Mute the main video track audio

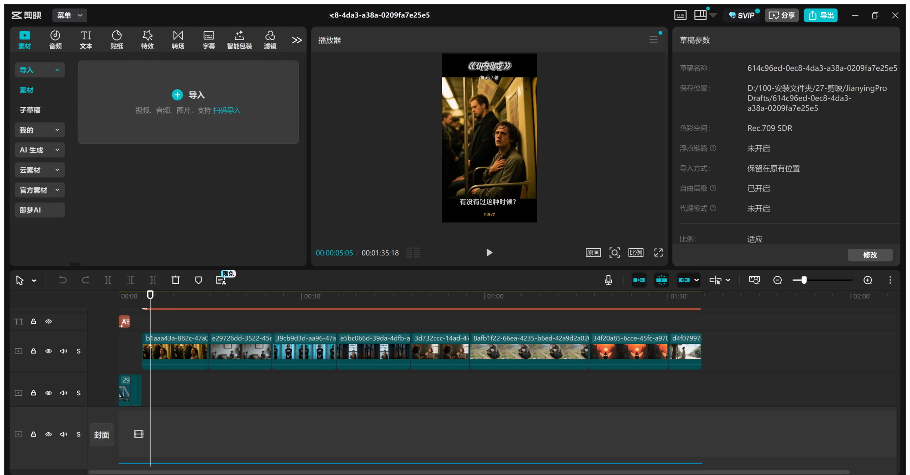coord(64,351)
